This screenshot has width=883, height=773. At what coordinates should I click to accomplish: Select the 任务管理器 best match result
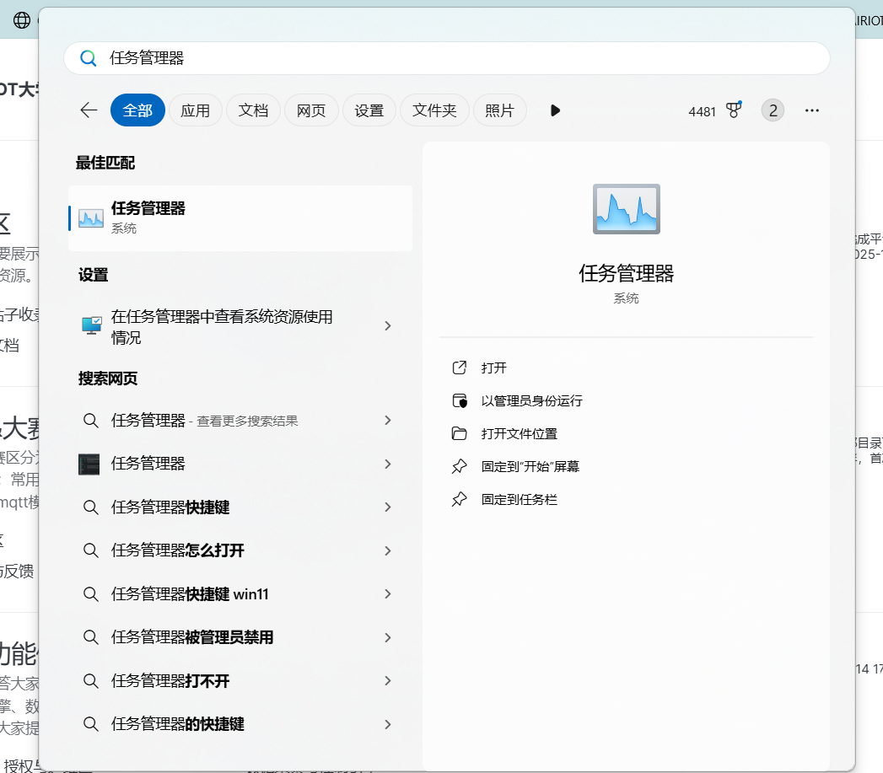click(x=240, y=217)
